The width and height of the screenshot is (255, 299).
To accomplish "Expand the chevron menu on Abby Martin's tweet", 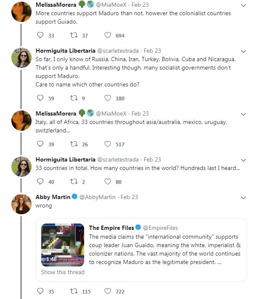I will pos(243,198).
